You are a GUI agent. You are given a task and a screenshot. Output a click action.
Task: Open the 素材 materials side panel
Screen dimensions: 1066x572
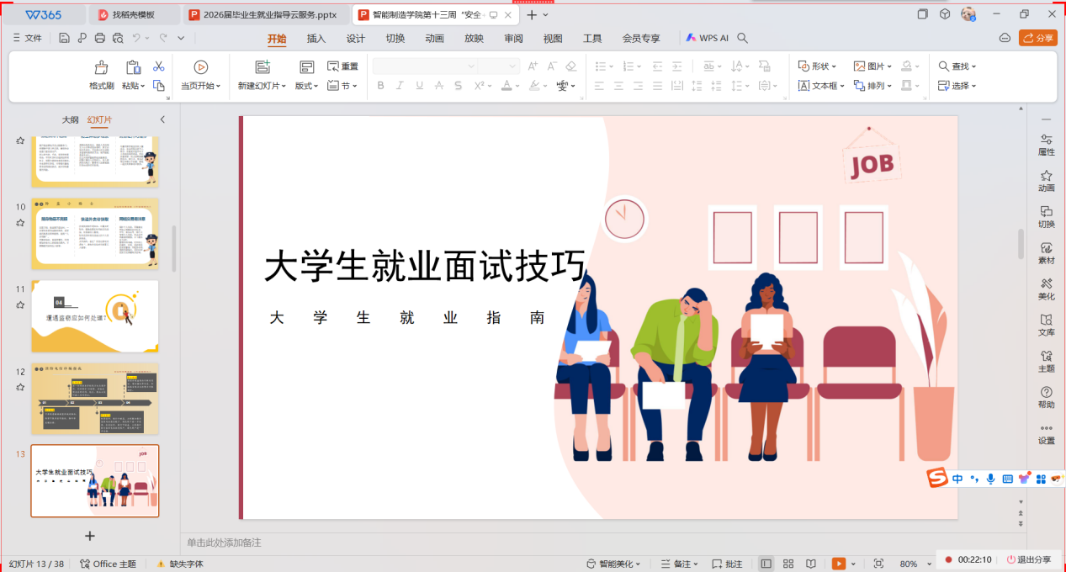[x=1046, y=253]
